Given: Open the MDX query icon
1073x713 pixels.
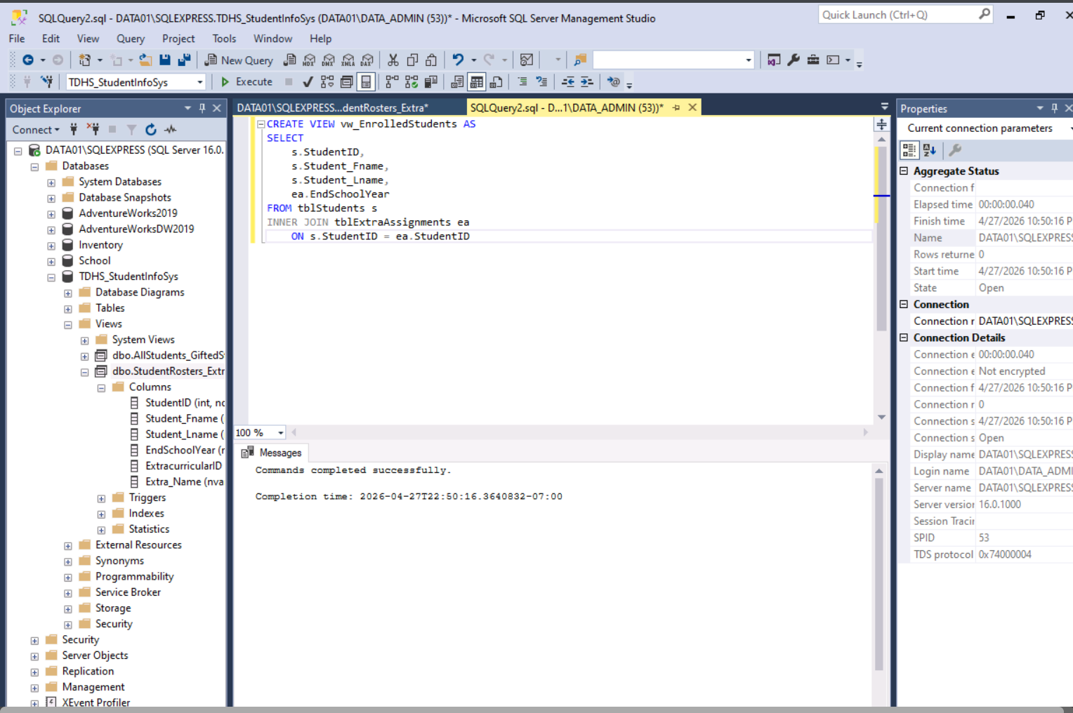Looking at the screenshot, I should 309,60.
